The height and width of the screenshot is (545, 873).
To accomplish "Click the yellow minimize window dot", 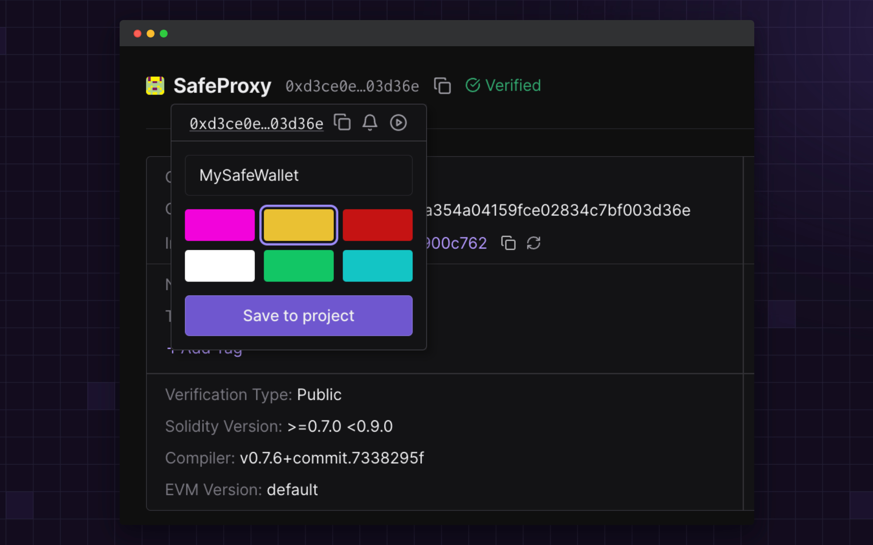I will tap(151, 34).
